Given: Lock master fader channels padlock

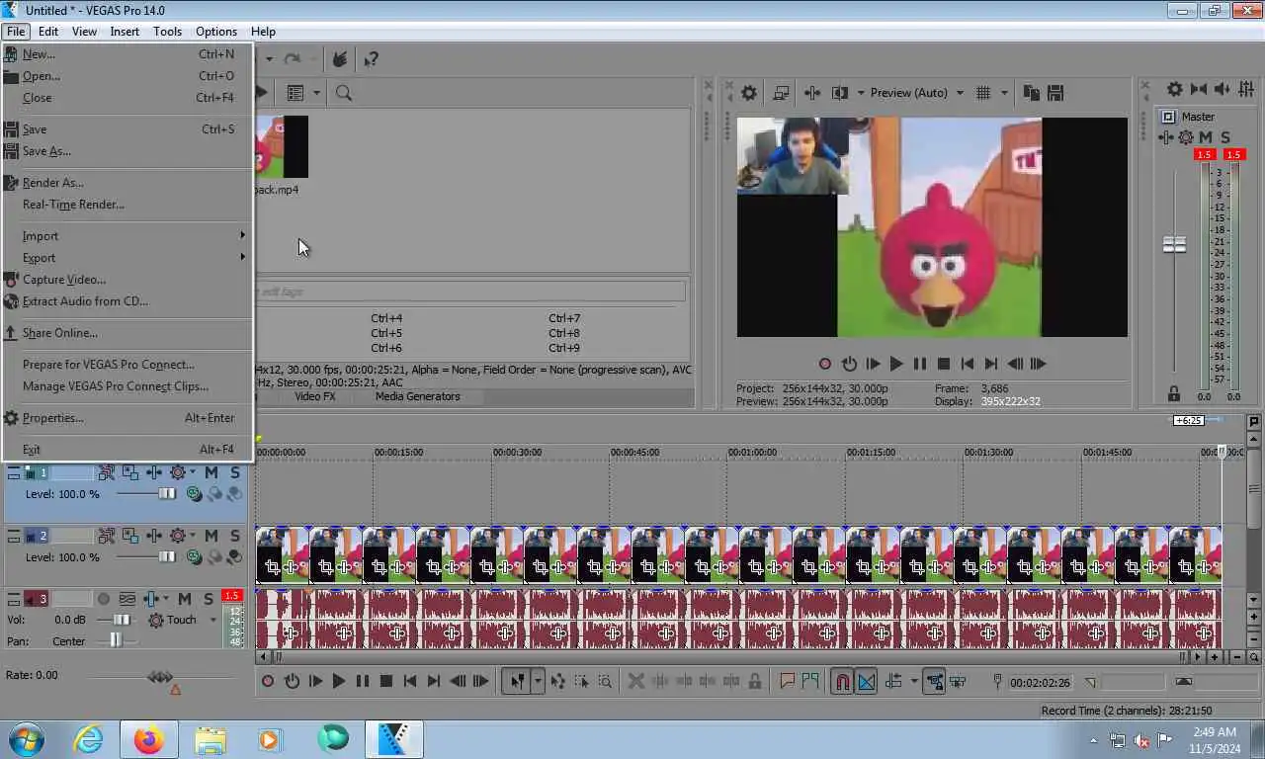Looking at the screenshot, I should [1174, 394].
